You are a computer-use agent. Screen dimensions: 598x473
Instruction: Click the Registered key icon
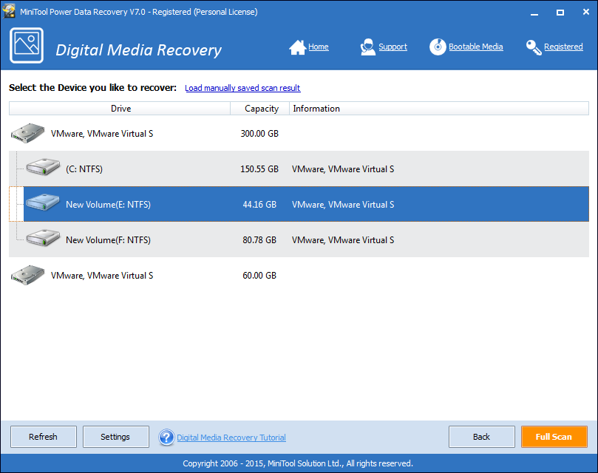coord(534,47)
